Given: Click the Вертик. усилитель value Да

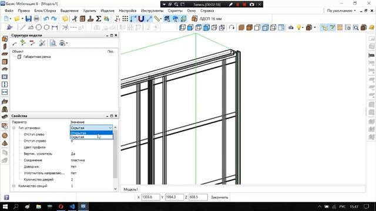Looking at the screenshot, I should (73, 154).
